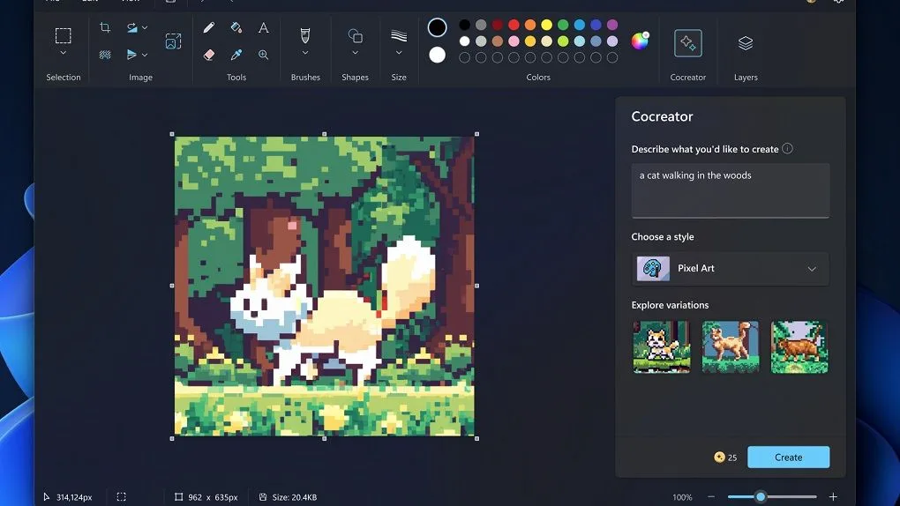Select the Eraser tool

209,55
